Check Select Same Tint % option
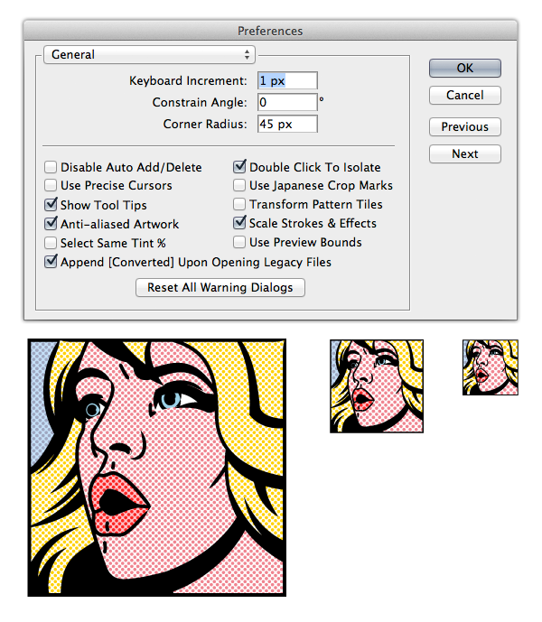This screenshot has height=622, width=542. tap(51, 243)
